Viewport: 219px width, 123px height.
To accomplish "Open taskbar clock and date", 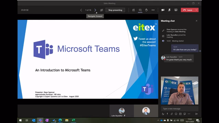I will click(x=190, y=120).
